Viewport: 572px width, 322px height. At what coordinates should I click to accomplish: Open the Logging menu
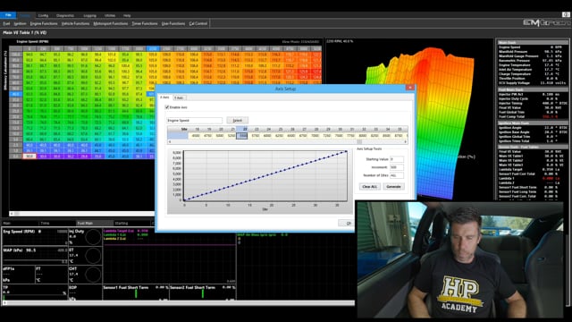coord(89,16)
